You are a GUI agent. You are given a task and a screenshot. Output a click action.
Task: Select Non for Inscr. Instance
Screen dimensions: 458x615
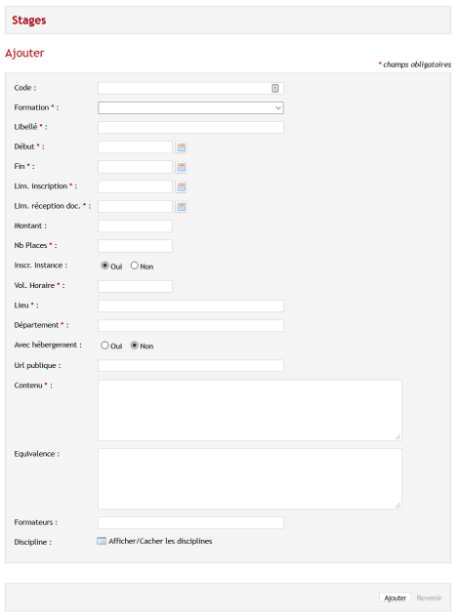(x=134, y=266)
